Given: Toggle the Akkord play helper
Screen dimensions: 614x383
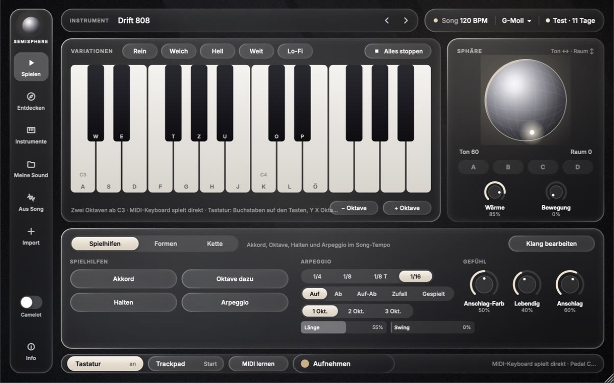Looking at the screenshot, I should (x=124, y=279).
